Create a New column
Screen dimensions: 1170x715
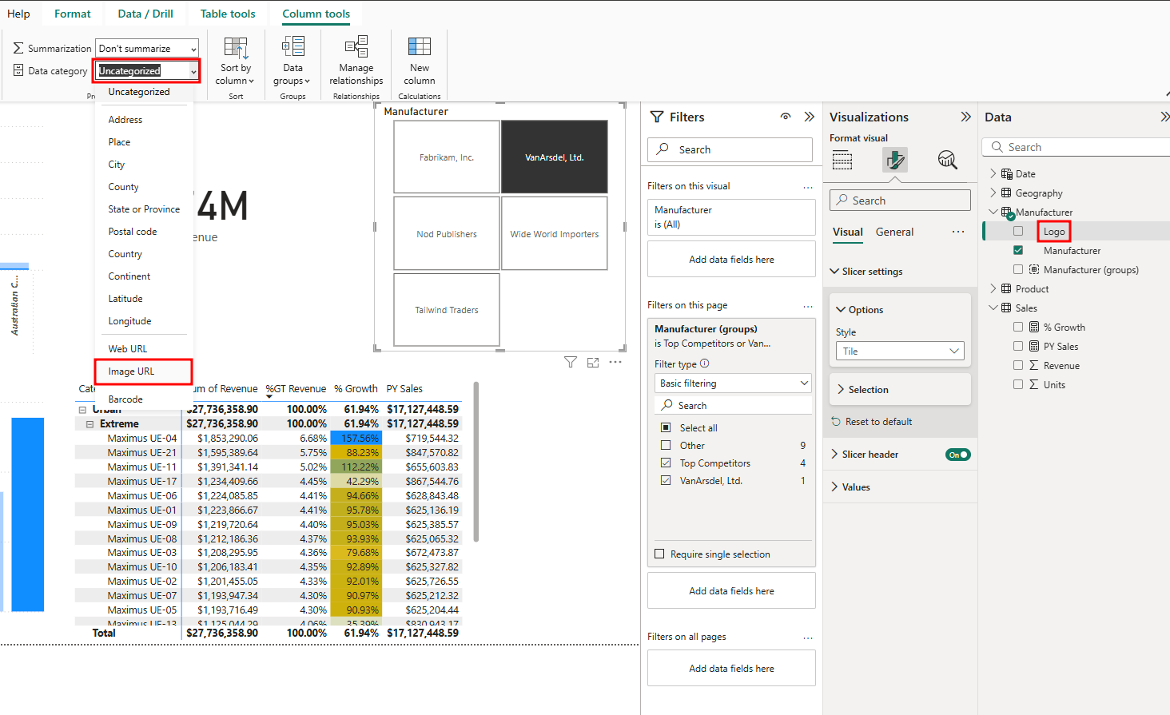420,61
